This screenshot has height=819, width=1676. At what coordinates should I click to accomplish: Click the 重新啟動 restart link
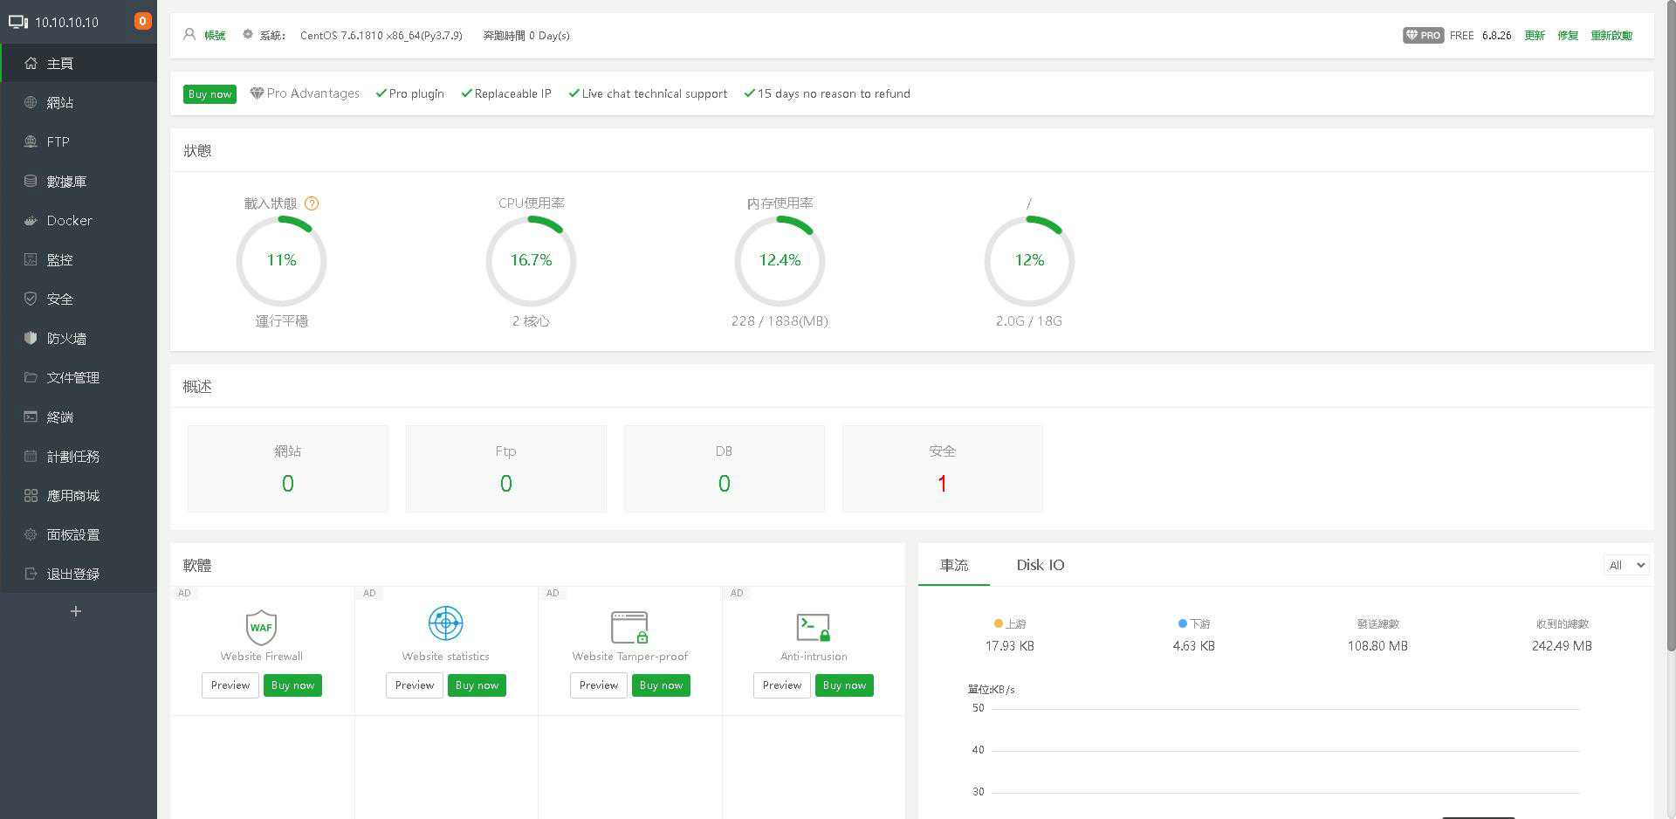pyautogui.click(x=1611, y=35)
